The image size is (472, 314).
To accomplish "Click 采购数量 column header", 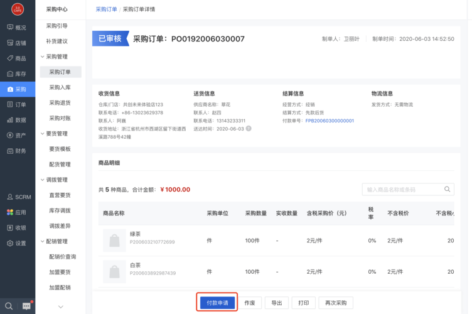I will pyautogui.click(x=256, y=213).
